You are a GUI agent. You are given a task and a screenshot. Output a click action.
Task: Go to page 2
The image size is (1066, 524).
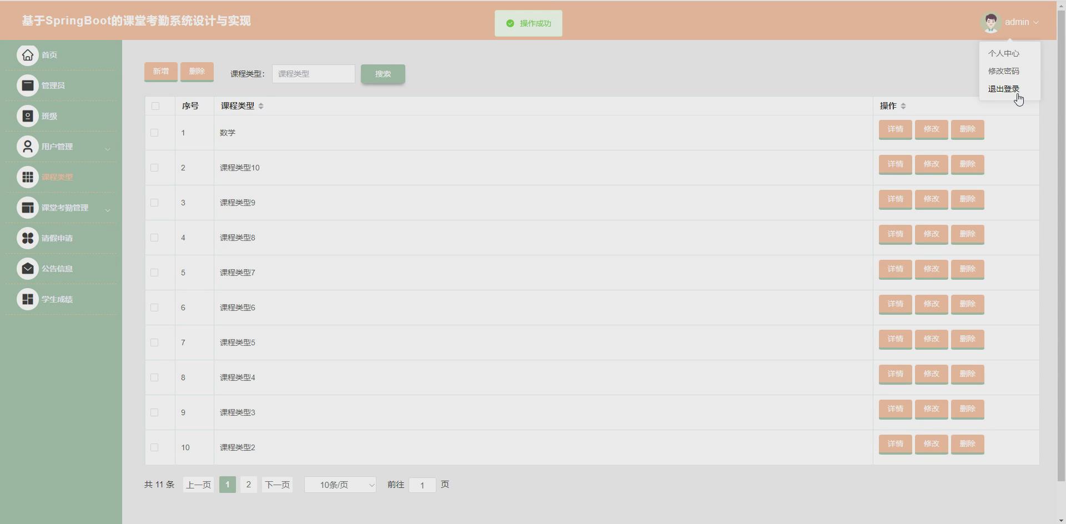[x=248, y=485]
